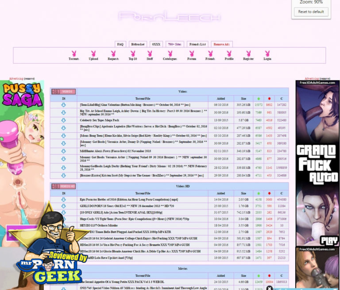Image resolution: width=340 pixels, height=290 pixels.
Task: Open the Upload page icon
Action: point(93,53)
